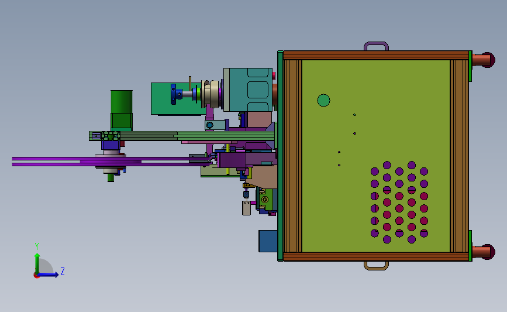This screenshot has width=507, height=312.
Task: Select the long purple rail extending left
Action: click(112, 162)
